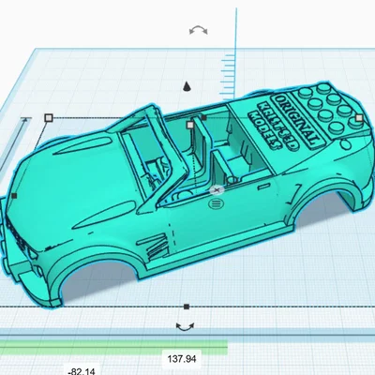Click the -82.14 dimension value box
Image resolution: width=375 pixels, height=375 pixels.
pyautogui.click(x=82, y=370)
